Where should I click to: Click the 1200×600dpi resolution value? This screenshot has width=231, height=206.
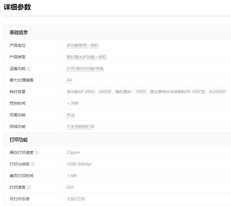click(x=79, y=164)
